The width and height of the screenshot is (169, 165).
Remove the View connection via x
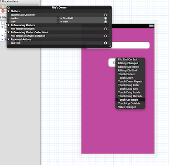[x=61, y=22]
